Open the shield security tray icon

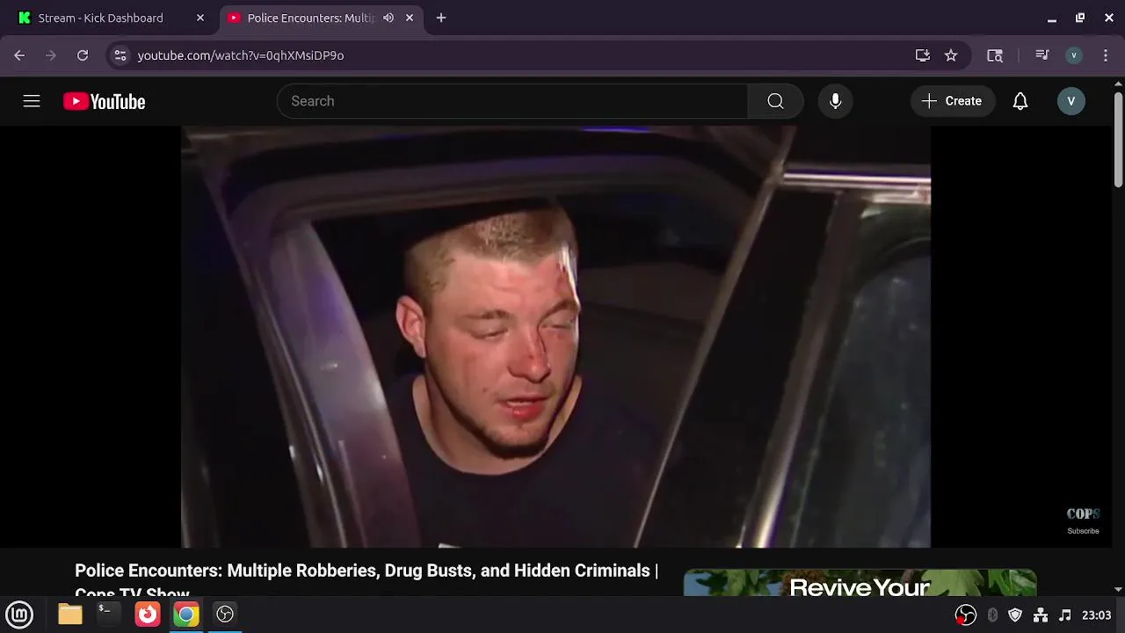point(1015,615)
